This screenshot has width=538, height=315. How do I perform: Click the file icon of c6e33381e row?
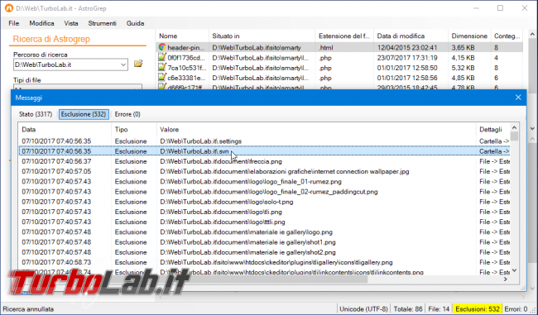162,78
